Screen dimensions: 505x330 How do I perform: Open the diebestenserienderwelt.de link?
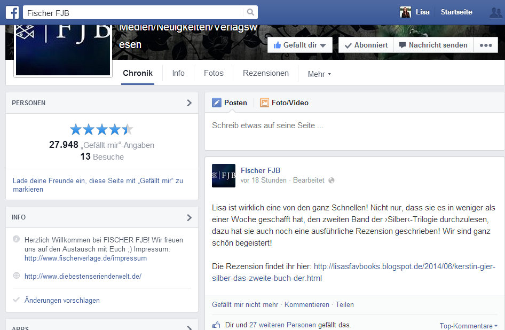tap(83, 276)
